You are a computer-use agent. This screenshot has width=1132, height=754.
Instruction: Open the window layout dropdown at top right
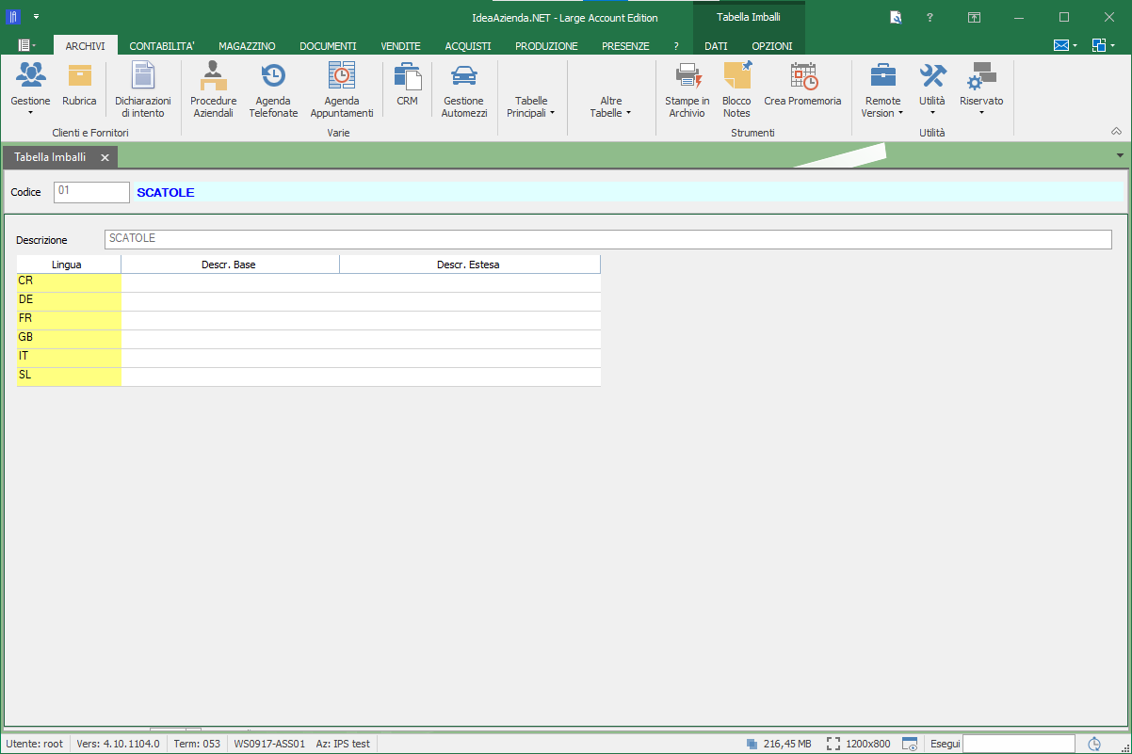click(1104, 45)
